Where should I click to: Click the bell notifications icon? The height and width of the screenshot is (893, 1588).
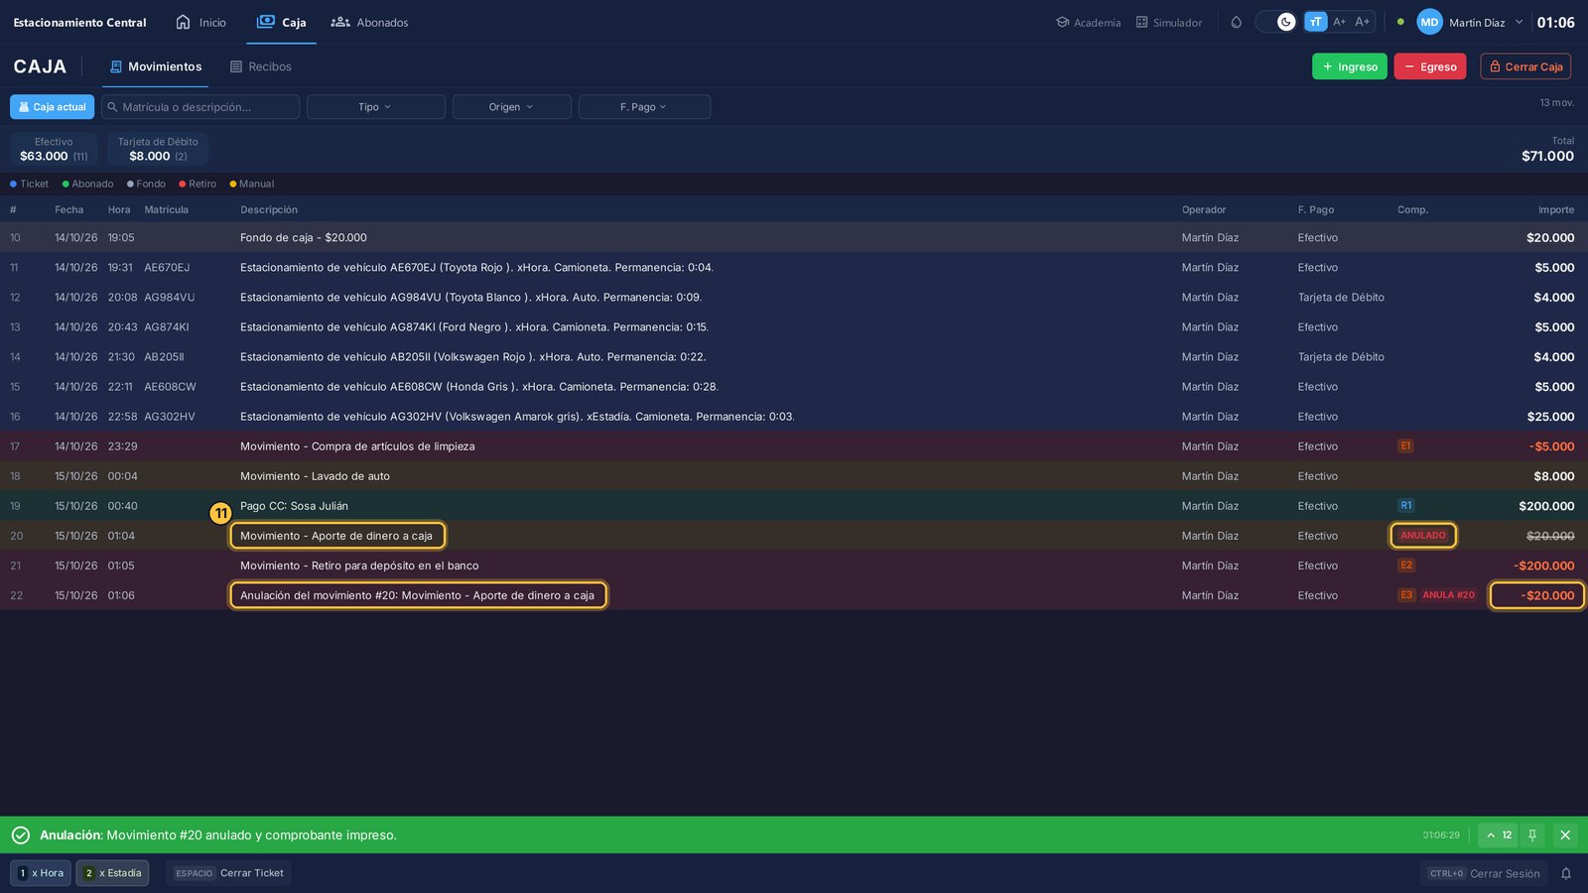click(x=1566, y=873)
